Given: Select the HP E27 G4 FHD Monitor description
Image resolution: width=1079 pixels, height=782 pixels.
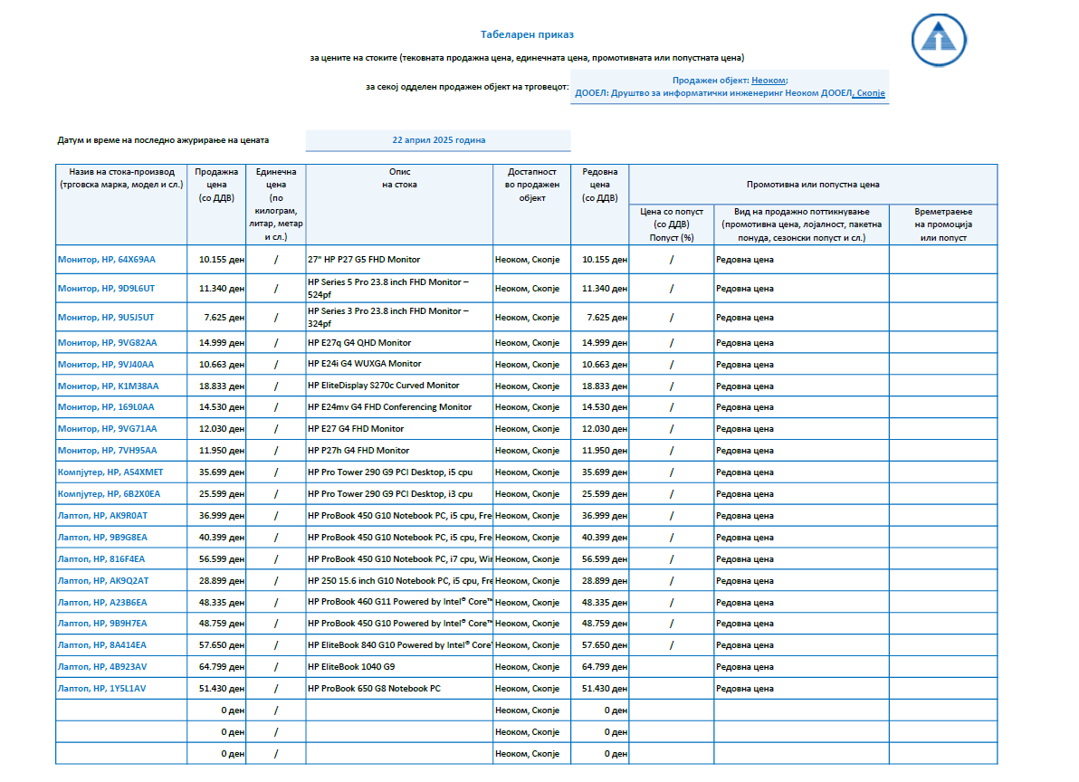Looking at the screenshot, I should point(399,428).
